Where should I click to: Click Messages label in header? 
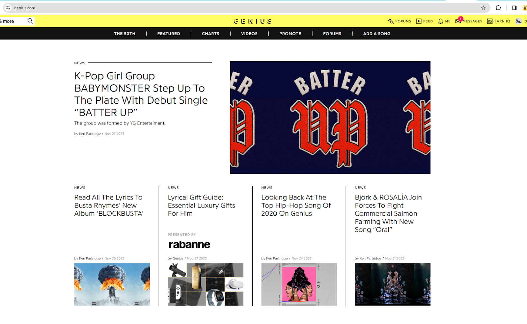point(472,21)
